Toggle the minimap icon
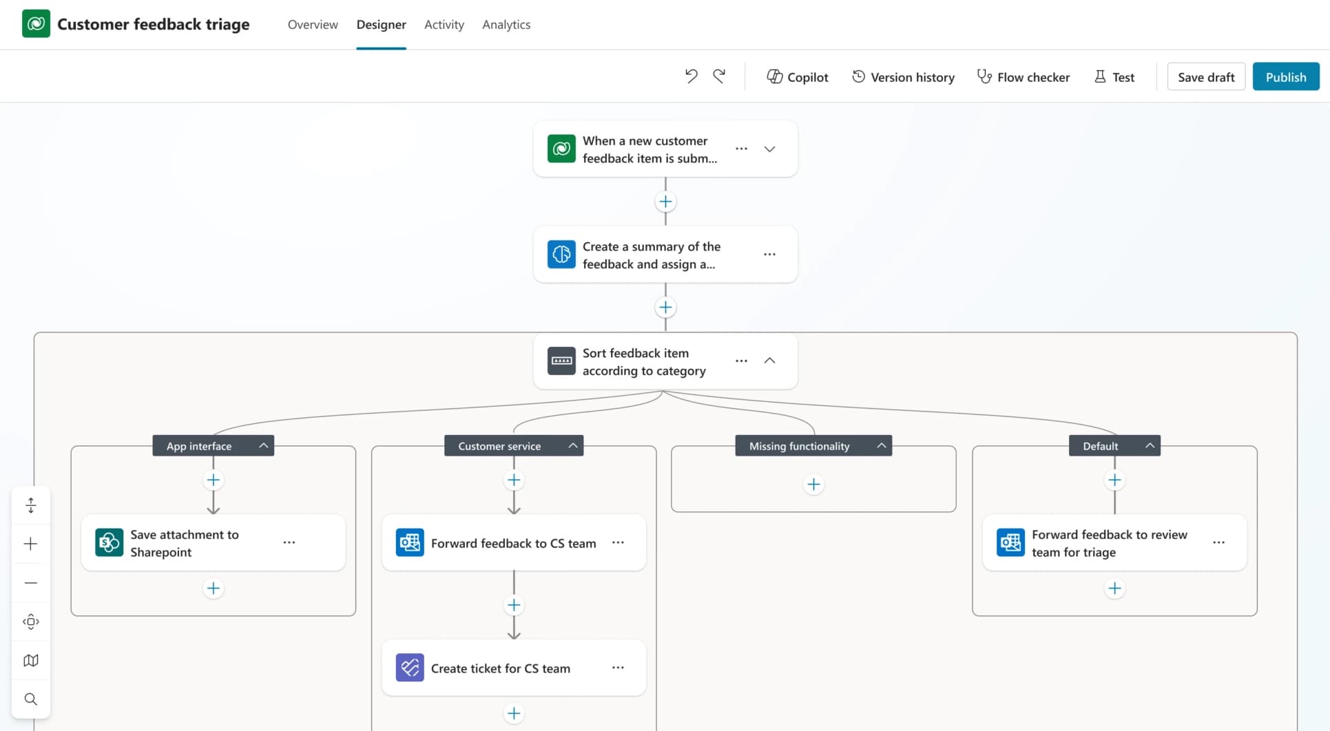Image resolution: width=1330 pixels, height=731 pixels. point(30,661)
